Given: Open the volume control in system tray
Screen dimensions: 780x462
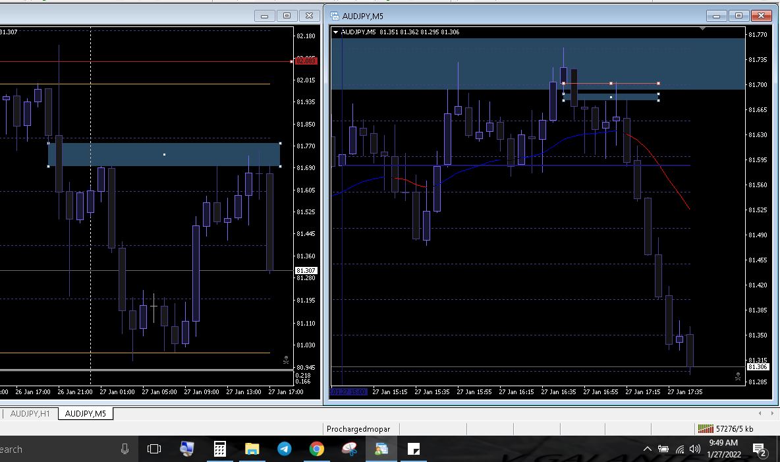Looking at the screenshot, I should 694,449.
